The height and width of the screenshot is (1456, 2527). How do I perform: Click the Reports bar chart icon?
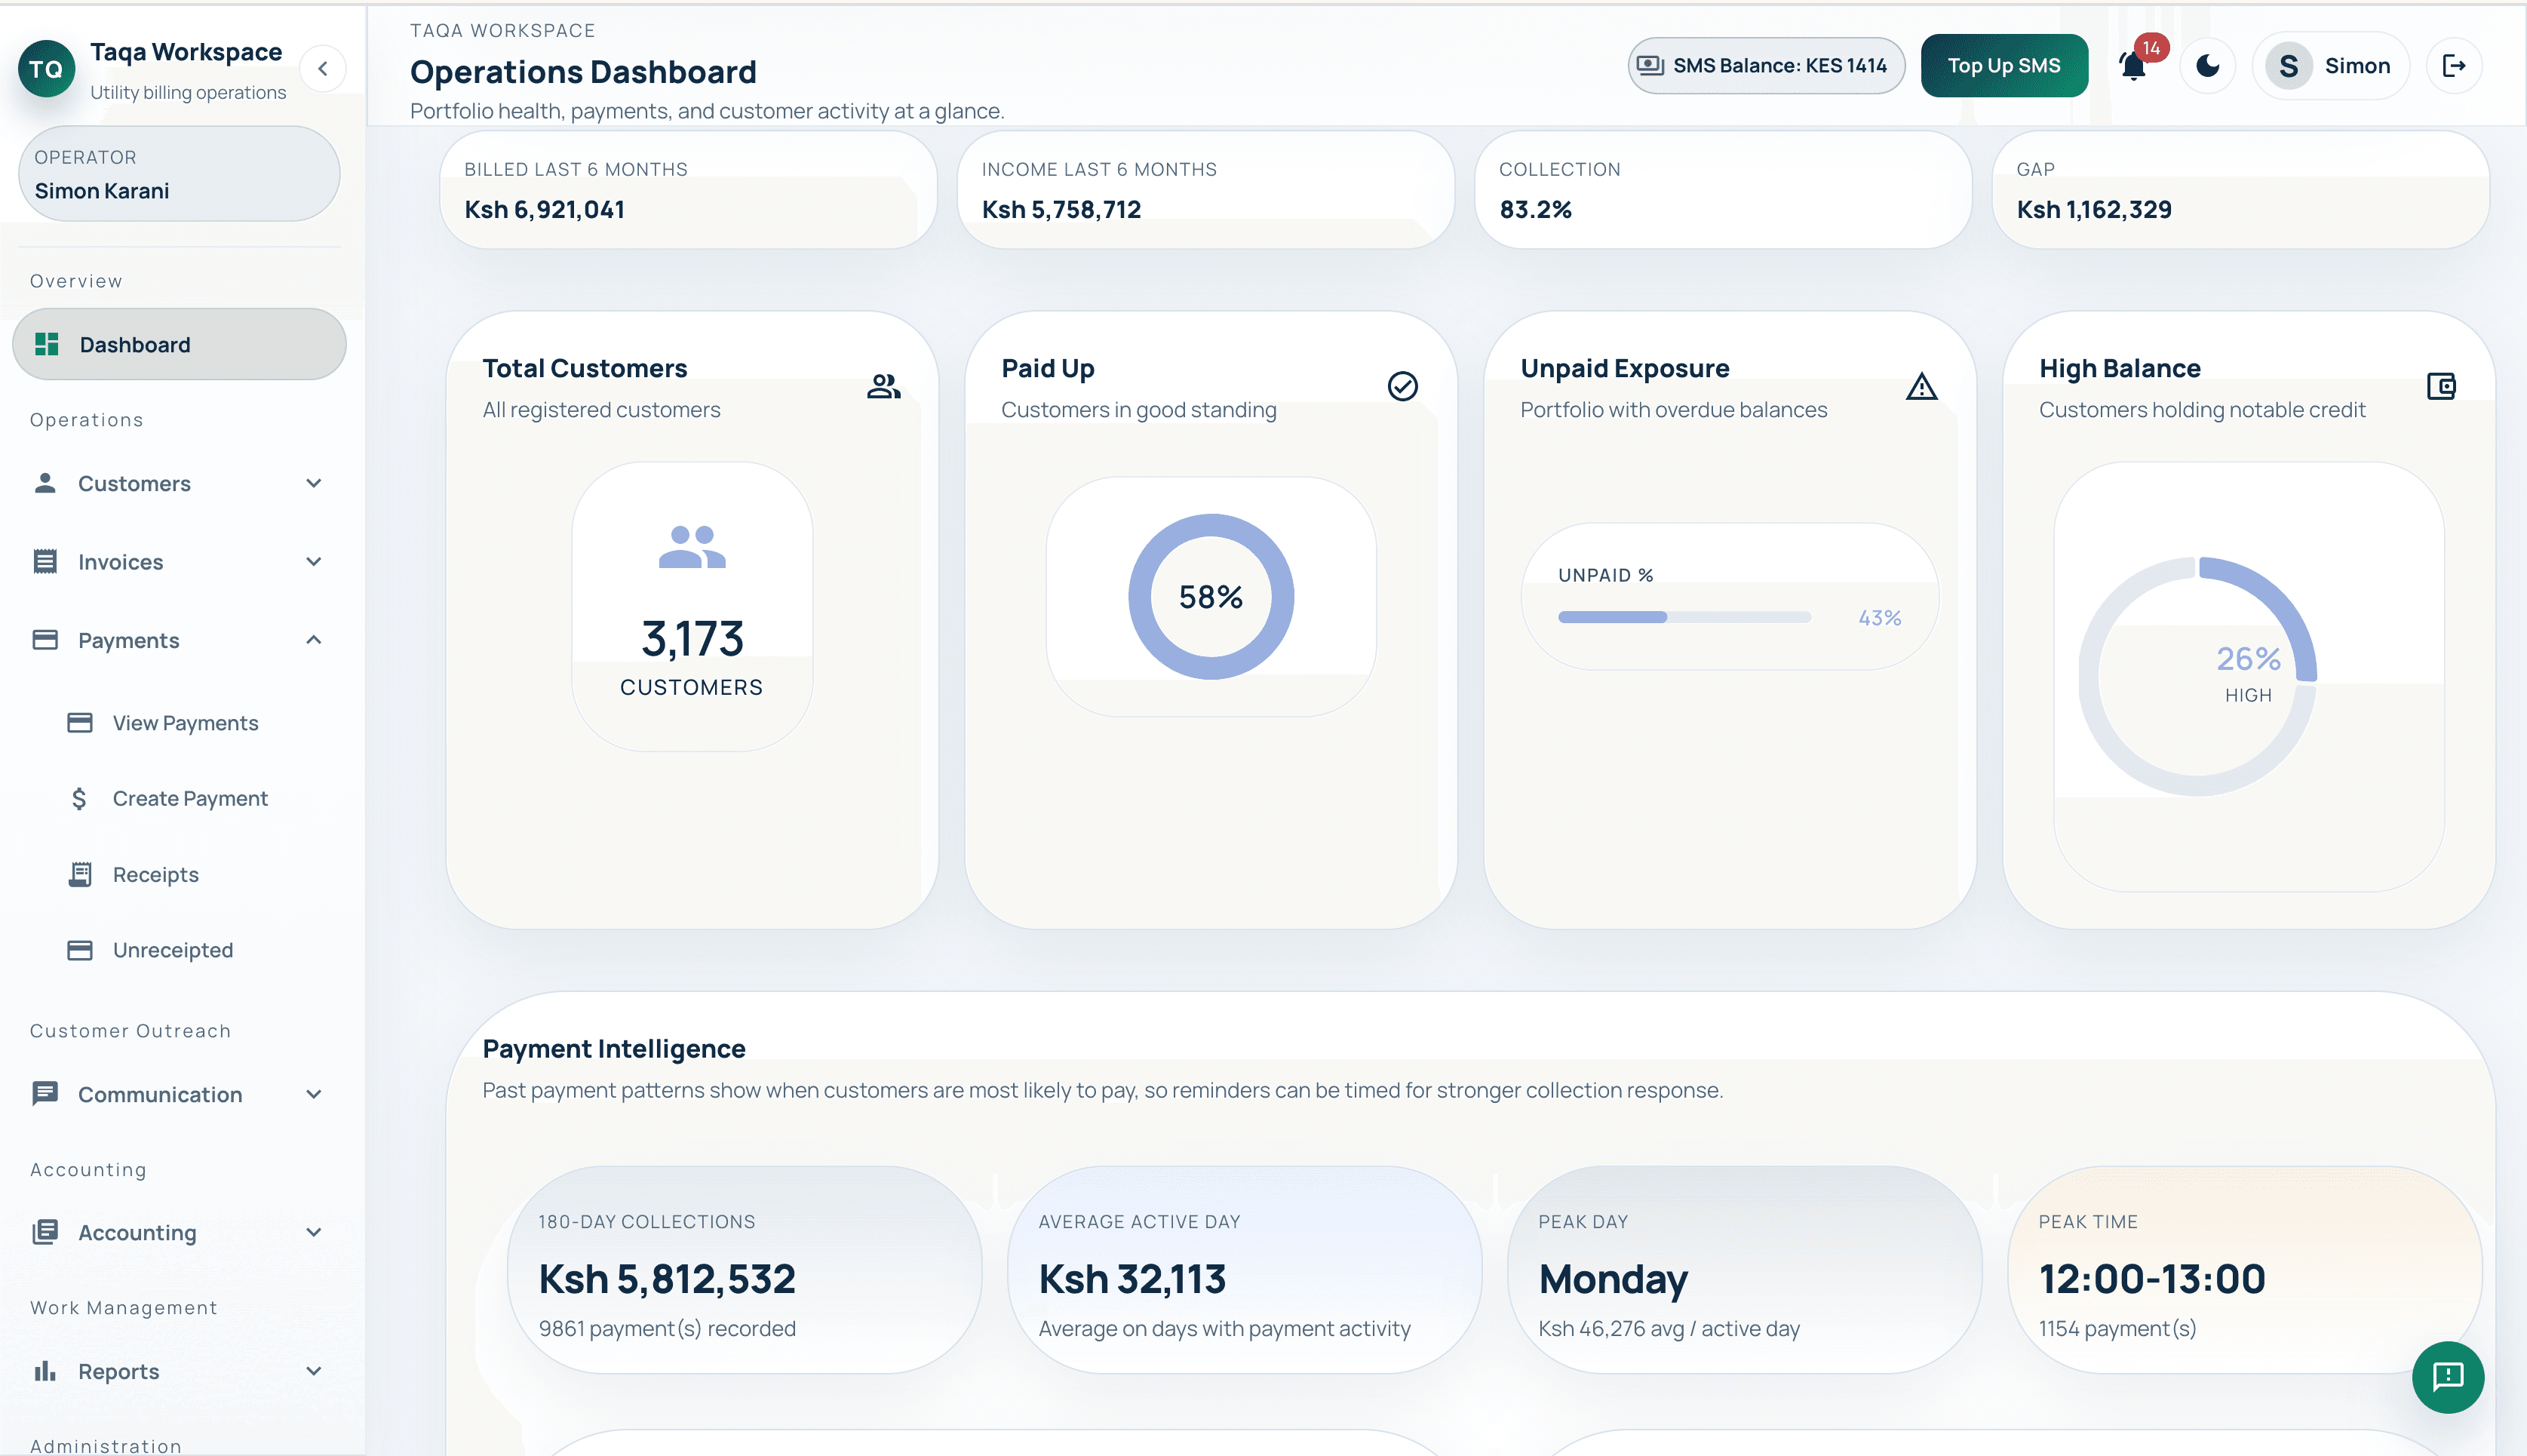[45, 1371]
